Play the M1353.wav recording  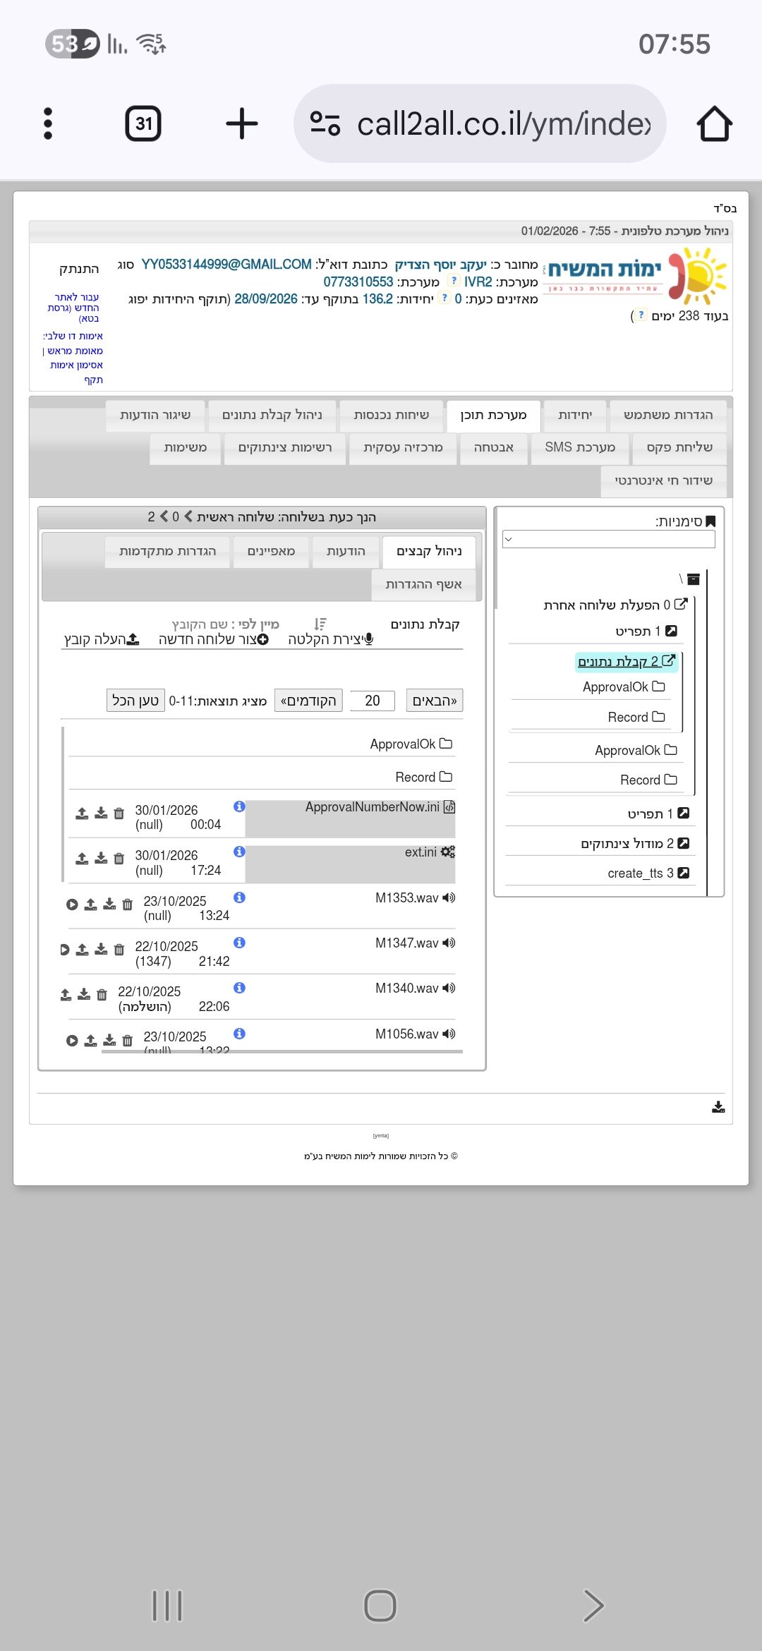(x=72, y=905)
